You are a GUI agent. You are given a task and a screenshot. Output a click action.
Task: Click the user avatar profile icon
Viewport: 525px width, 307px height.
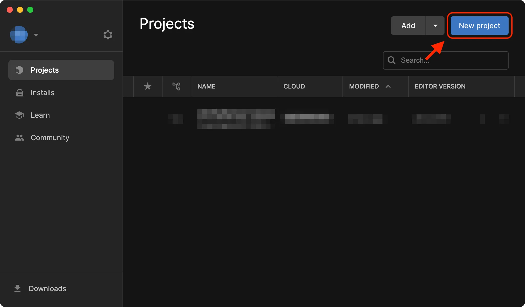[x=19, y=34]
